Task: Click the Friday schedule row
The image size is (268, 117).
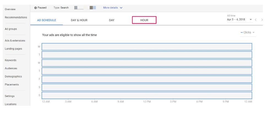Action: [147, 79]
